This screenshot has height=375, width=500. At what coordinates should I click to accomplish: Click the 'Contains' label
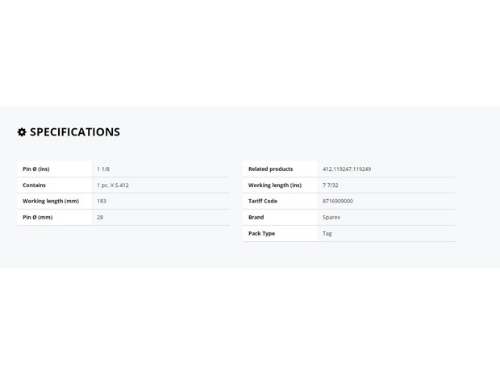coord(34,185)
